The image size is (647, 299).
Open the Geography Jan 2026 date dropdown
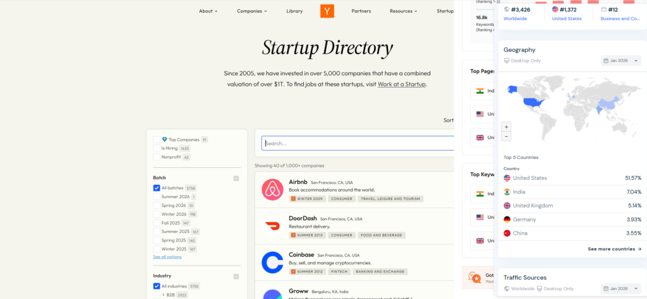(x=617, y=61)
